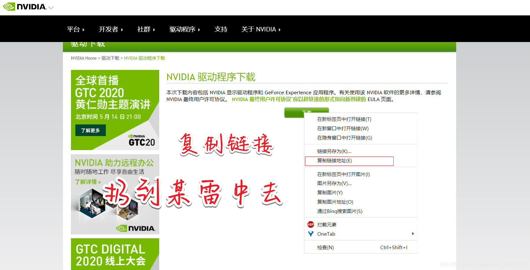
Task: Click 了解详情 link on remote work banner
Action: pyautogui.click(x=88, y=182)
